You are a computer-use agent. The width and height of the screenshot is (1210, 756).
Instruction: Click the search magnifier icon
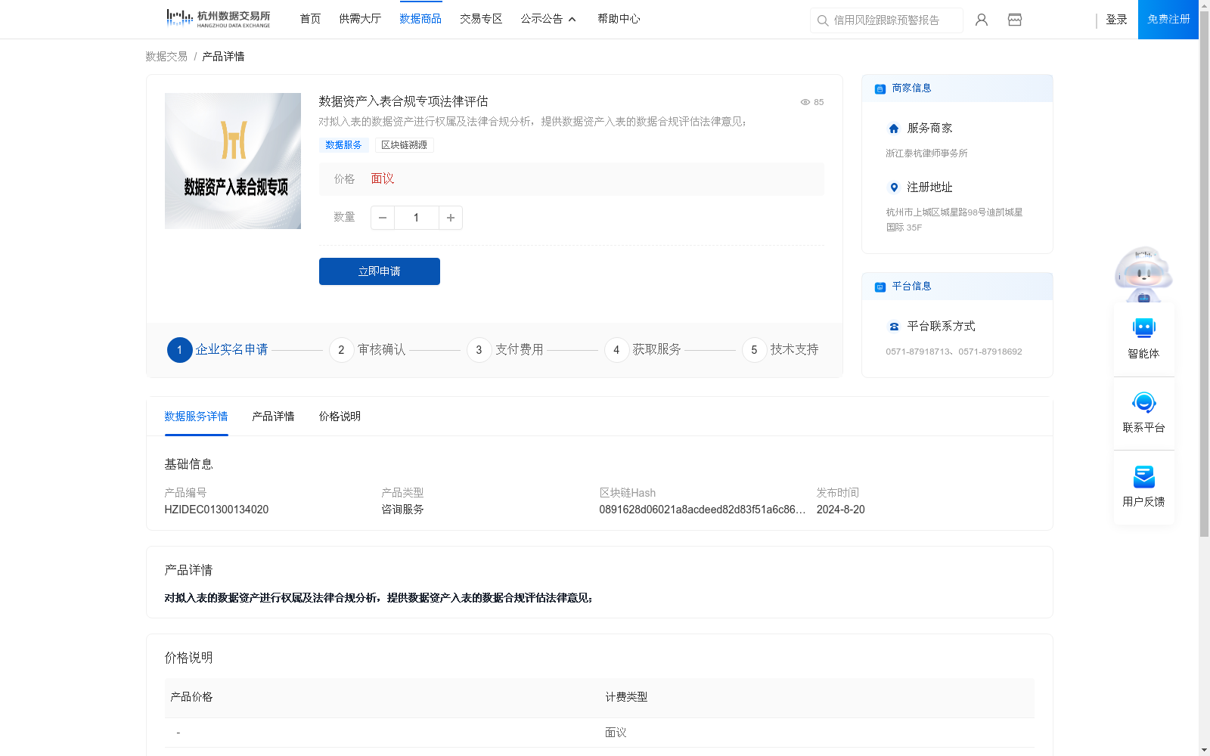coord(823,20)
